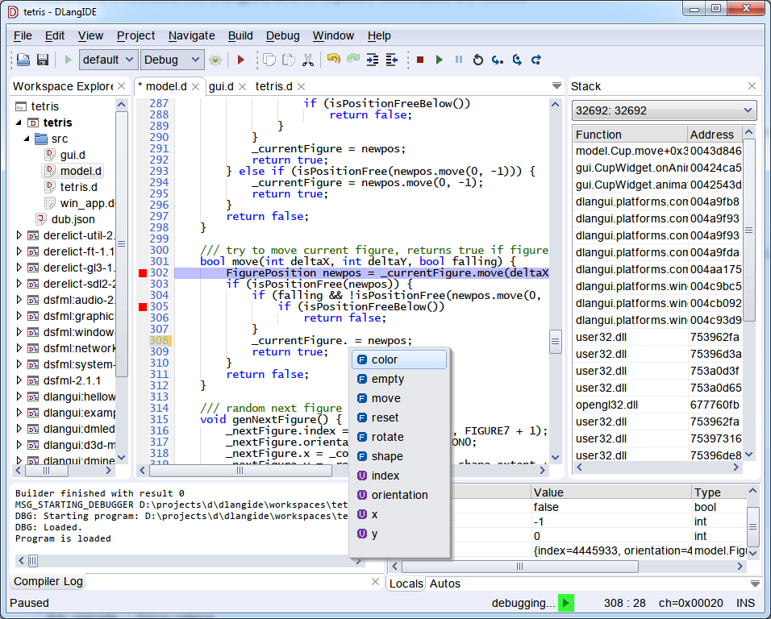Switch to the gui.d editor tab
771x619 pixels.
221,86
